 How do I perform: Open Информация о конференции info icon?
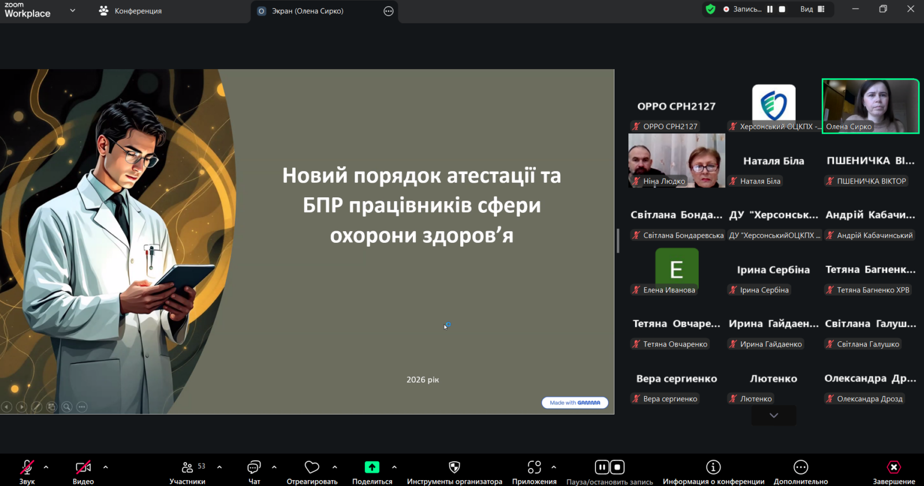click(x=713, y=467)
